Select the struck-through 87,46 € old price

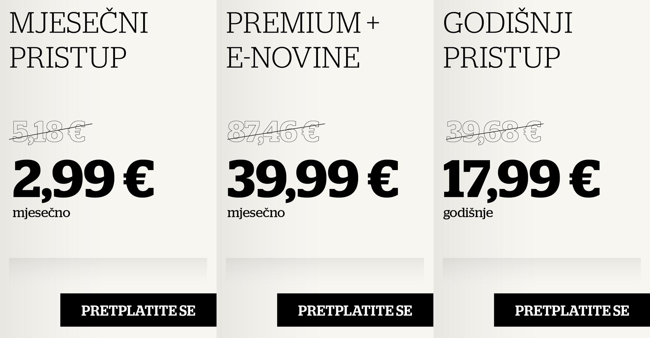point(273,132)
